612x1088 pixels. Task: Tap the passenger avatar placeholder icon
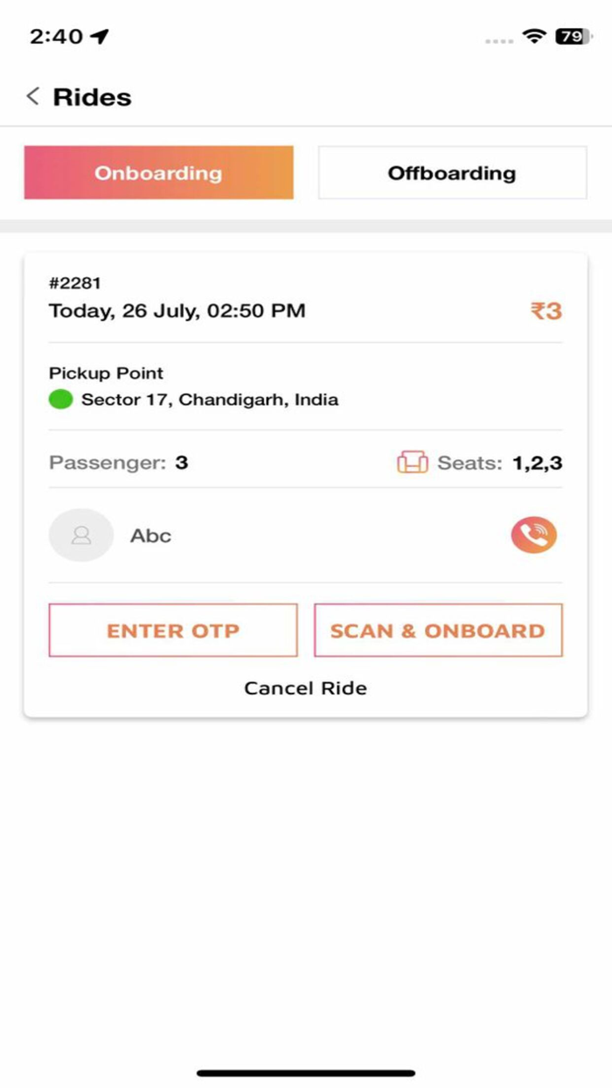pyautogui.click(x=81, y=535)
